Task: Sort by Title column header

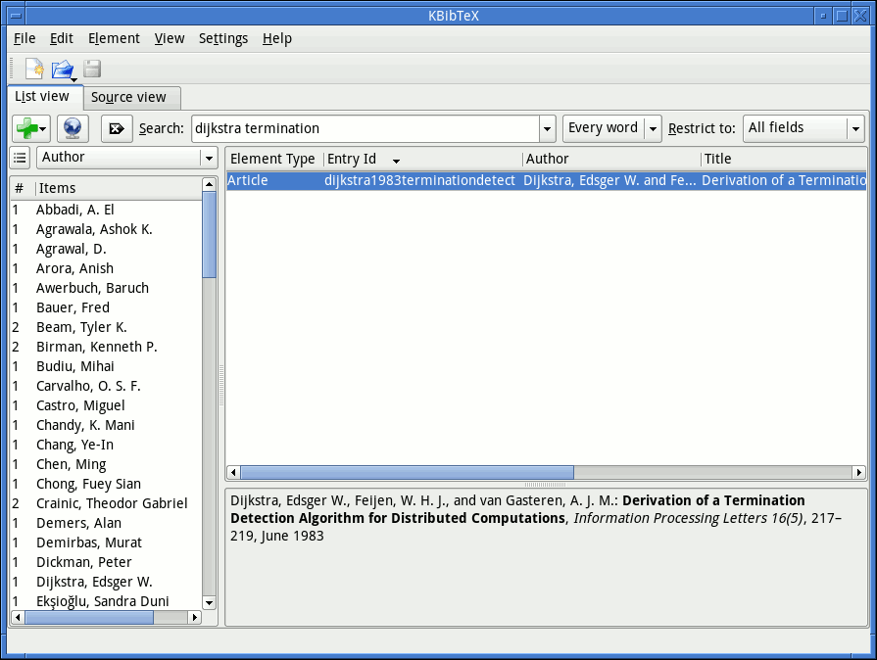Action: 783,160
